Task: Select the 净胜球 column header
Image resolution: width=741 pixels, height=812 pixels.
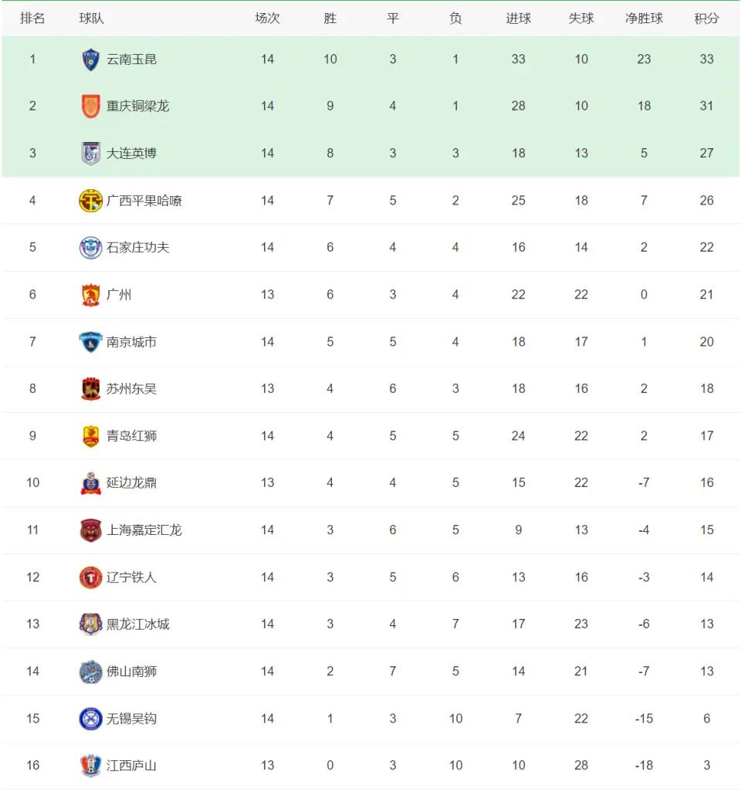Action: click(644, 19)
